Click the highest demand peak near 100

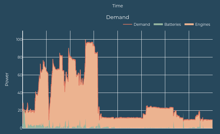coord(85,40)
